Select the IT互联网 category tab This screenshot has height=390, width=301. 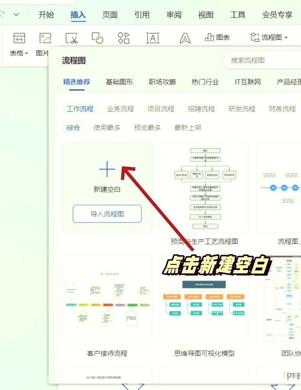[248, 82]
